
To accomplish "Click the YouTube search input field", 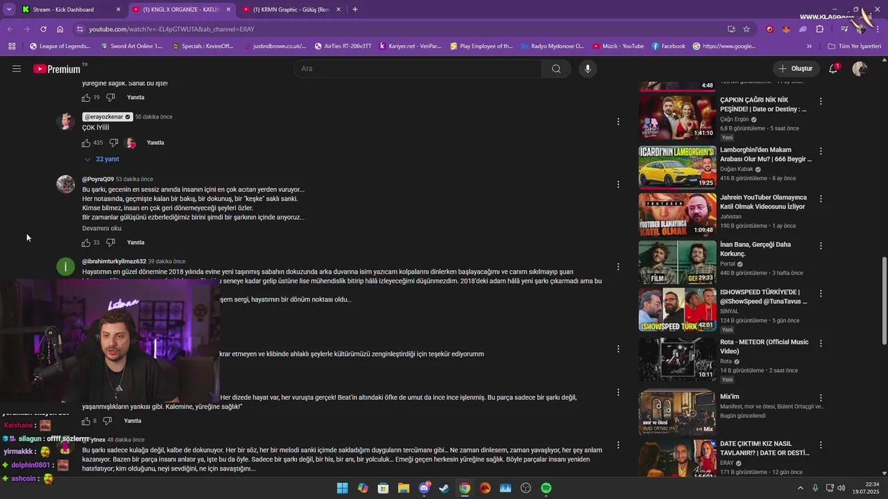I will 418,69.
